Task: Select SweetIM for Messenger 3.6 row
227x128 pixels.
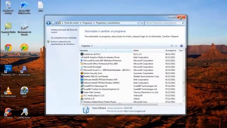Action: (x=131, y=86)
